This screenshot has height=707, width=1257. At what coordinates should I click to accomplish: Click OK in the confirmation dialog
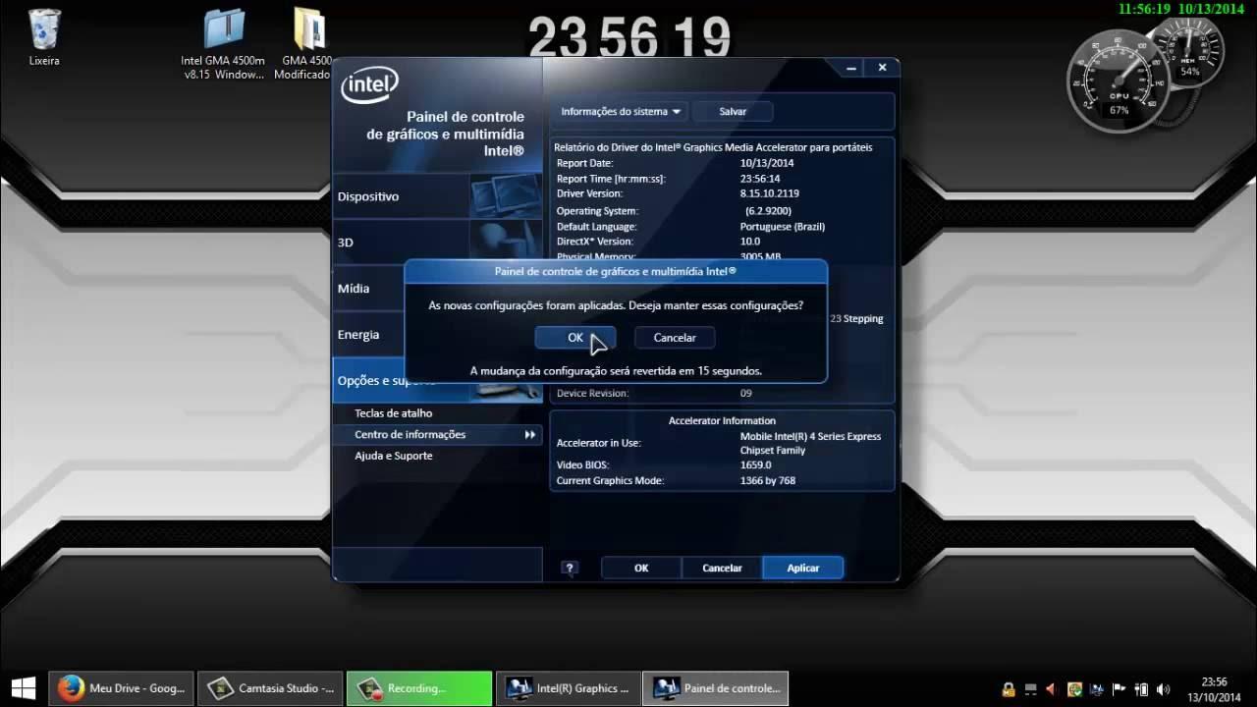tap(575, 338)
